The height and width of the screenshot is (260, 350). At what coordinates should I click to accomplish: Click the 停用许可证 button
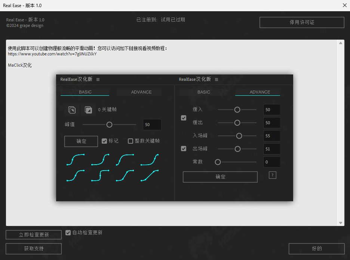(302, 22)
